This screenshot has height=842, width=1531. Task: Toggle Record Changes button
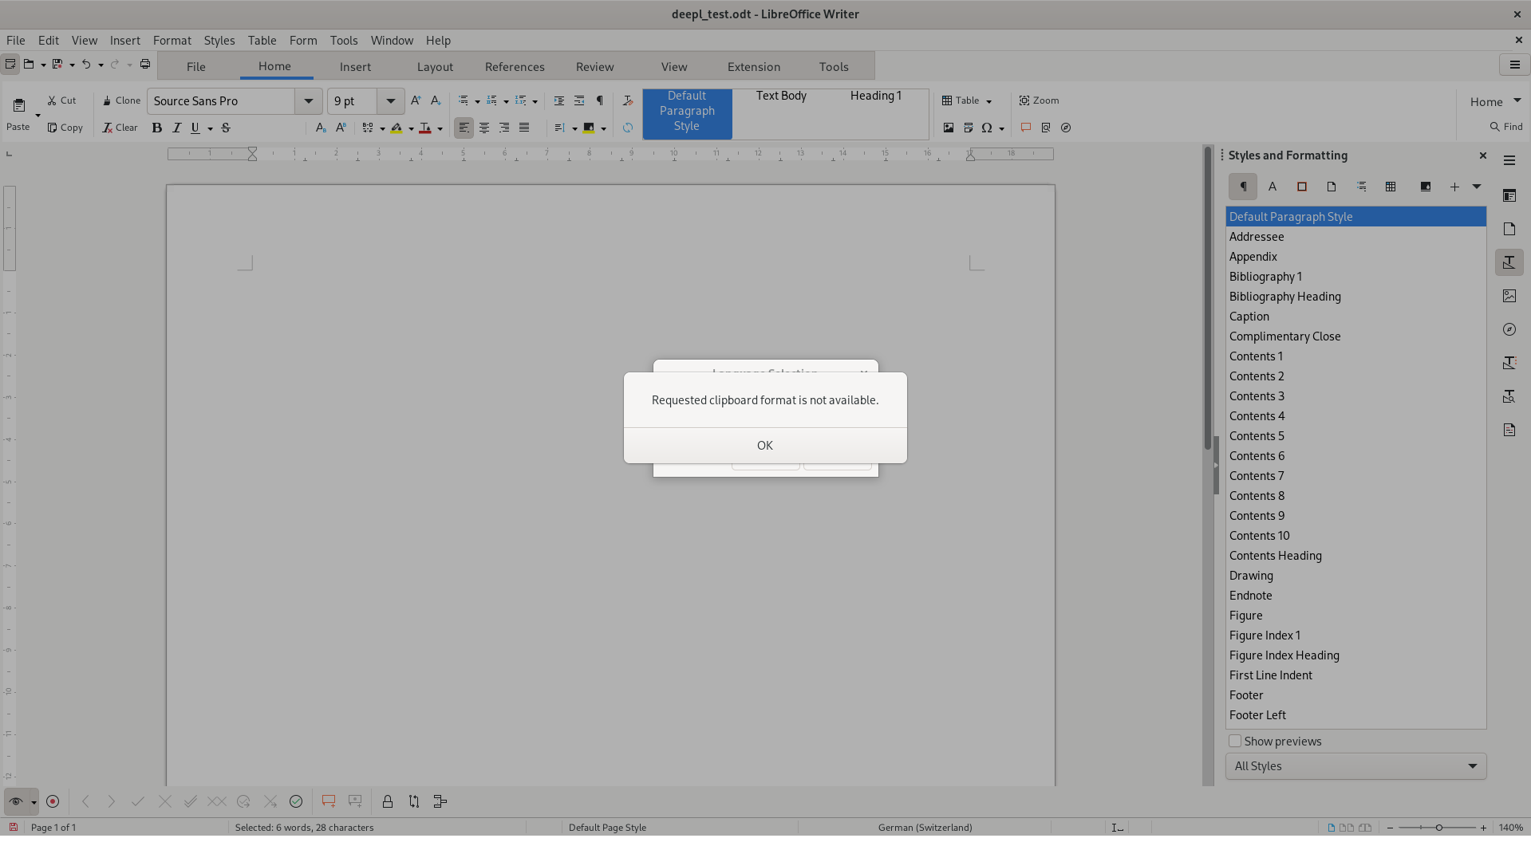(53, 801)
